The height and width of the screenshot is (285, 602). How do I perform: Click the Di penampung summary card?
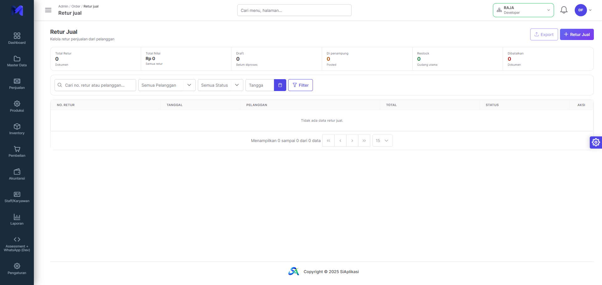point(367,59)
